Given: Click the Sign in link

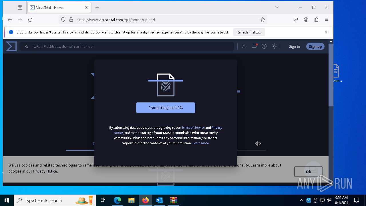Looking at the screenshot, I should pos(295,46).
